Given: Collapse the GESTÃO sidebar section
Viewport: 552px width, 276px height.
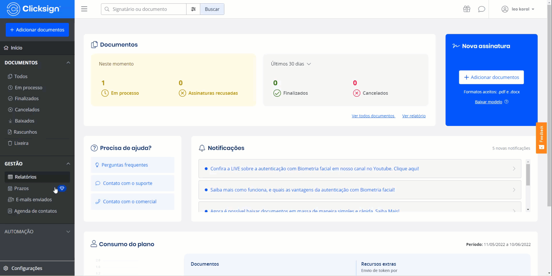Looking at the screenshot, I should pyautogui.click(x=37, y=164).
